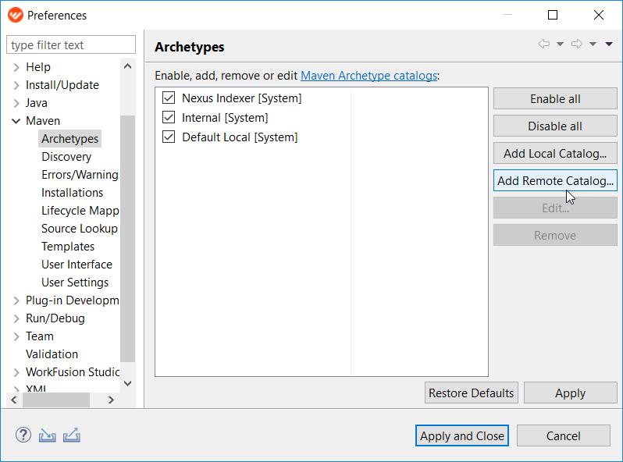623x462 pixels.
Task: Open Maven Archetype catalogs link
Action: (368, 76)
